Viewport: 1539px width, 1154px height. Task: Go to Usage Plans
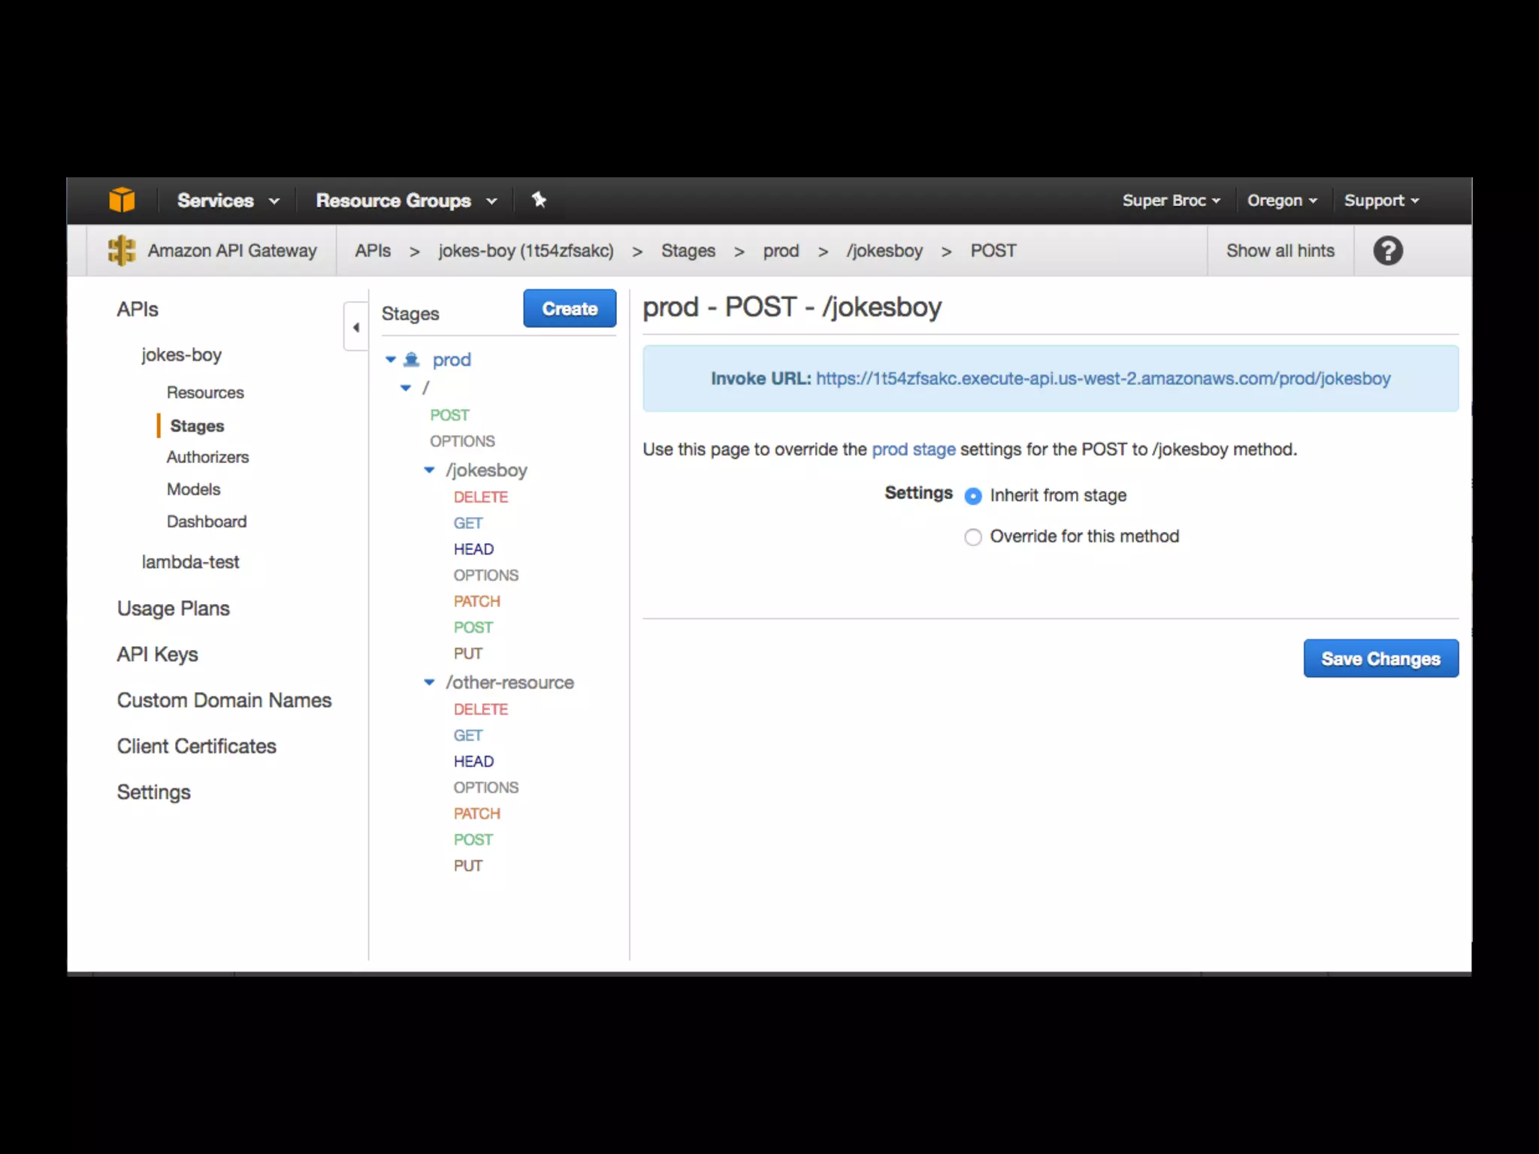(174, 609)
